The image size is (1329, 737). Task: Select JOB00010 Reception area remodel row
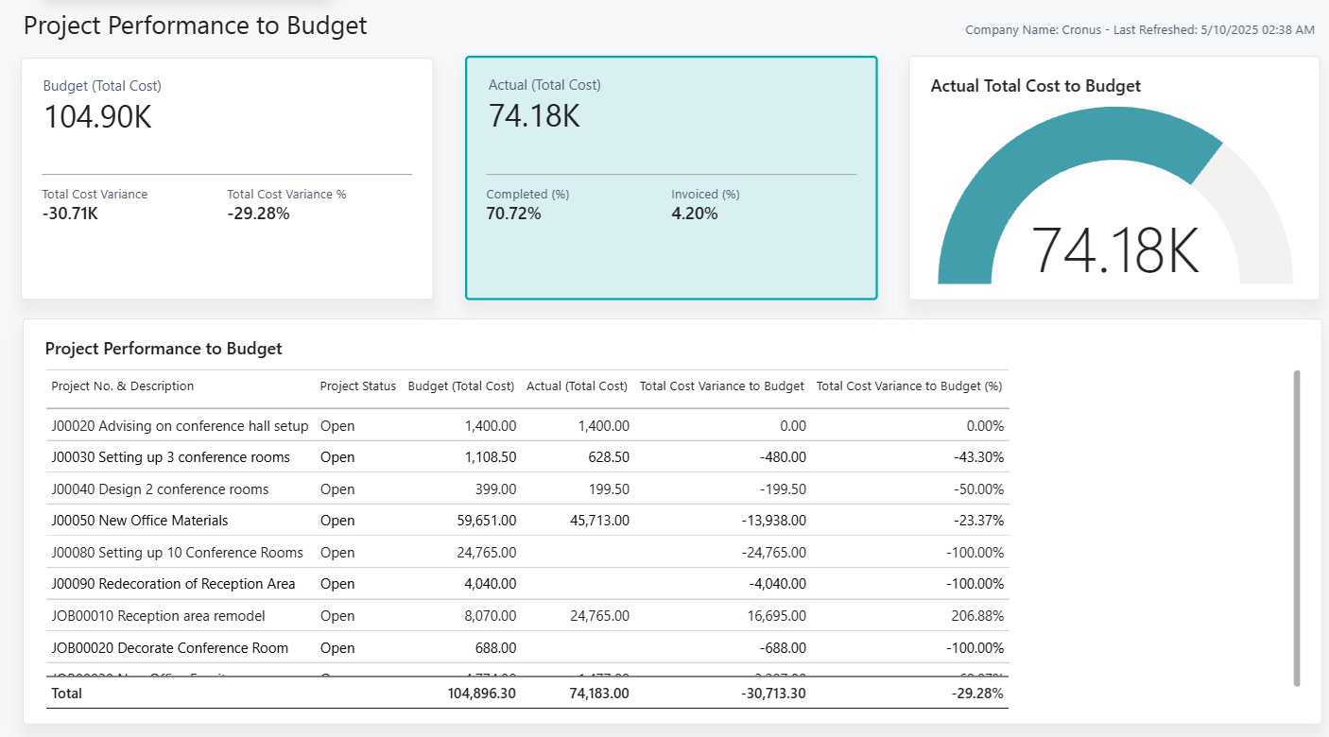coord(158,616)
